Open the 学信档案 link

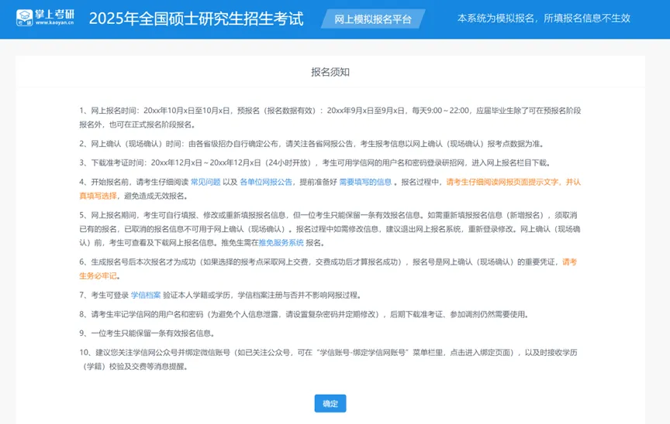[146, 295]
